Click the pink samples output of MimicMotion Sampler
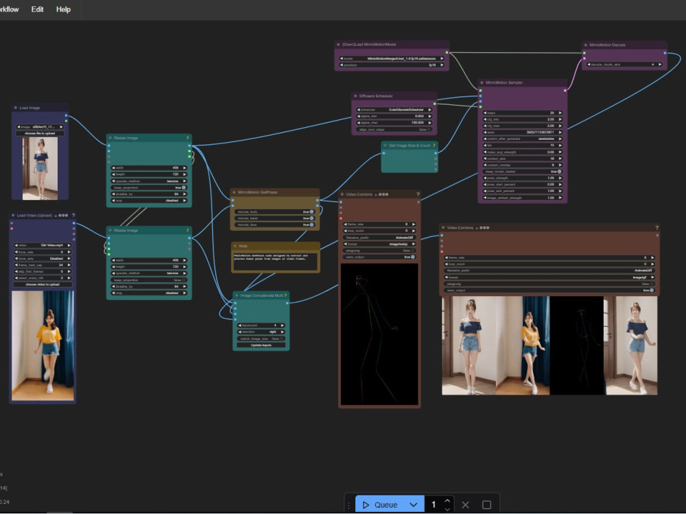 coord(565,90)
